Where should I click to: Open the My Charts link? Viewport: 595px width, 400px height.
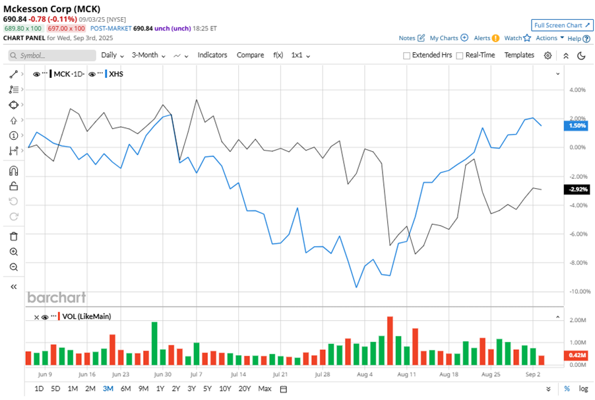point(443,38)
